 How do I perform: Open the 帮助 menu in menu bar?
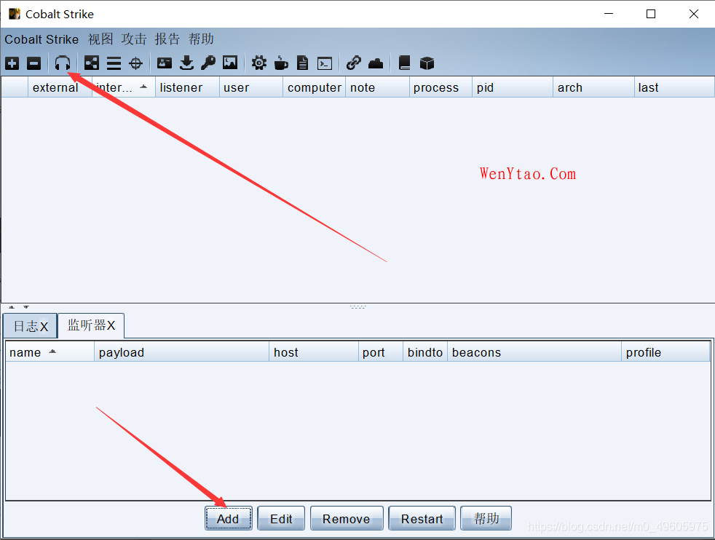tap(201, 39)
